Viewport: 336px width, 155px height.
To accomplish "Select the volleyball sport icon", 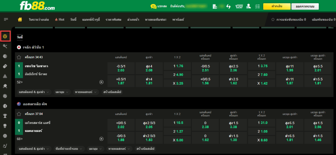I will coord(5,96).
